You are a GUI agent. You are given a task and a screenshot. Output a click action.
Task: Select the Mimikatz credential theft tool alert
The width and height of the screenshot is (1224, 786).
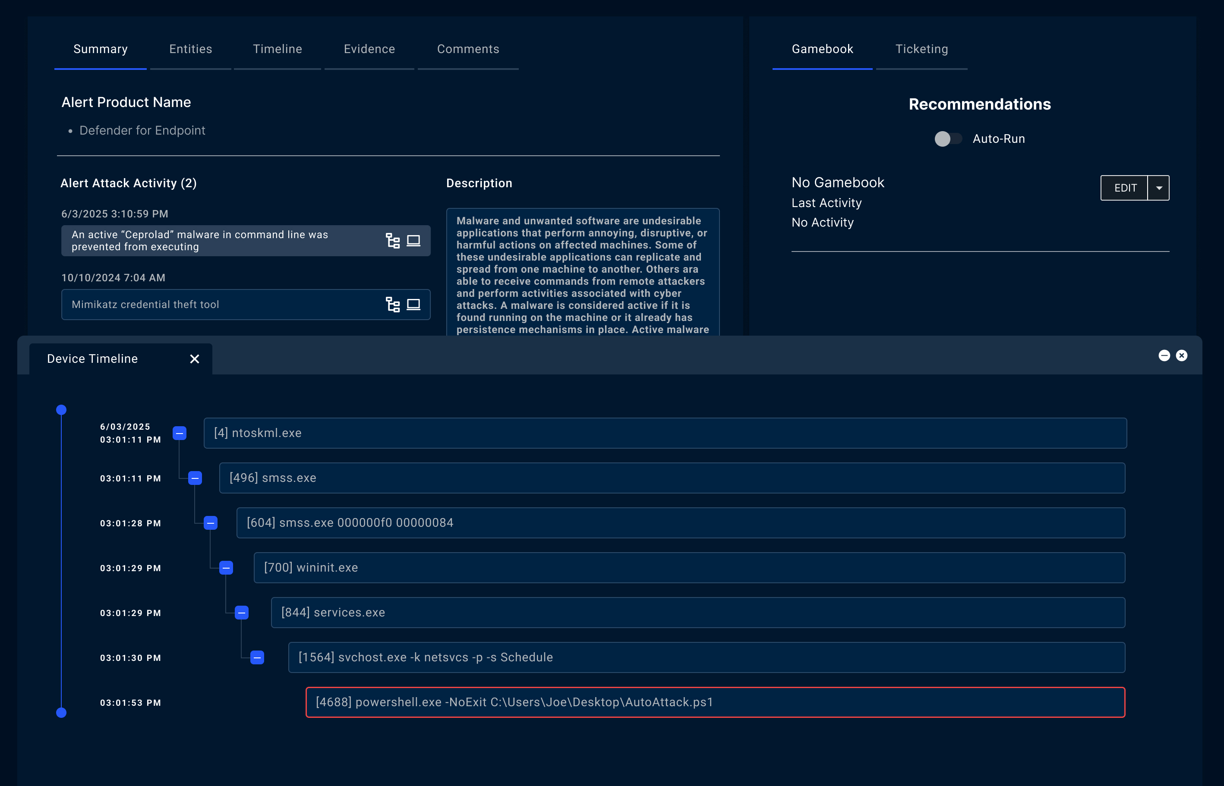tap(220, 305)
